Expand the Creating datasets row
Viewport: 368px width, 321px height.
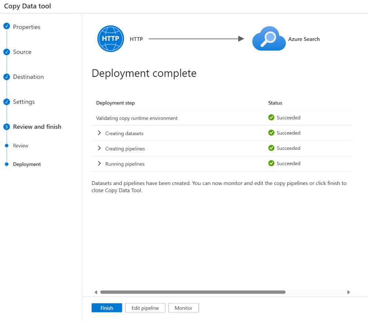pos(99,133)
